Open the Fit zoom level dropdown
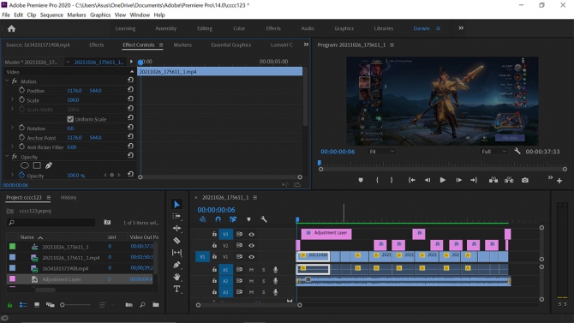Screen dimensions: 574x323 (x=381, y=152)
